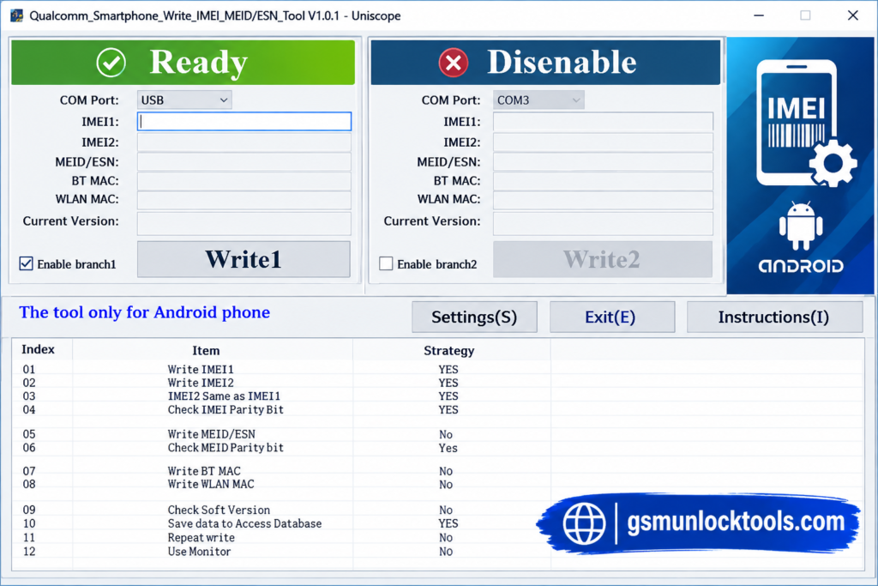Click index 12 in the table
This screenshot has width=878, height=586.
(x=29, y=552)
